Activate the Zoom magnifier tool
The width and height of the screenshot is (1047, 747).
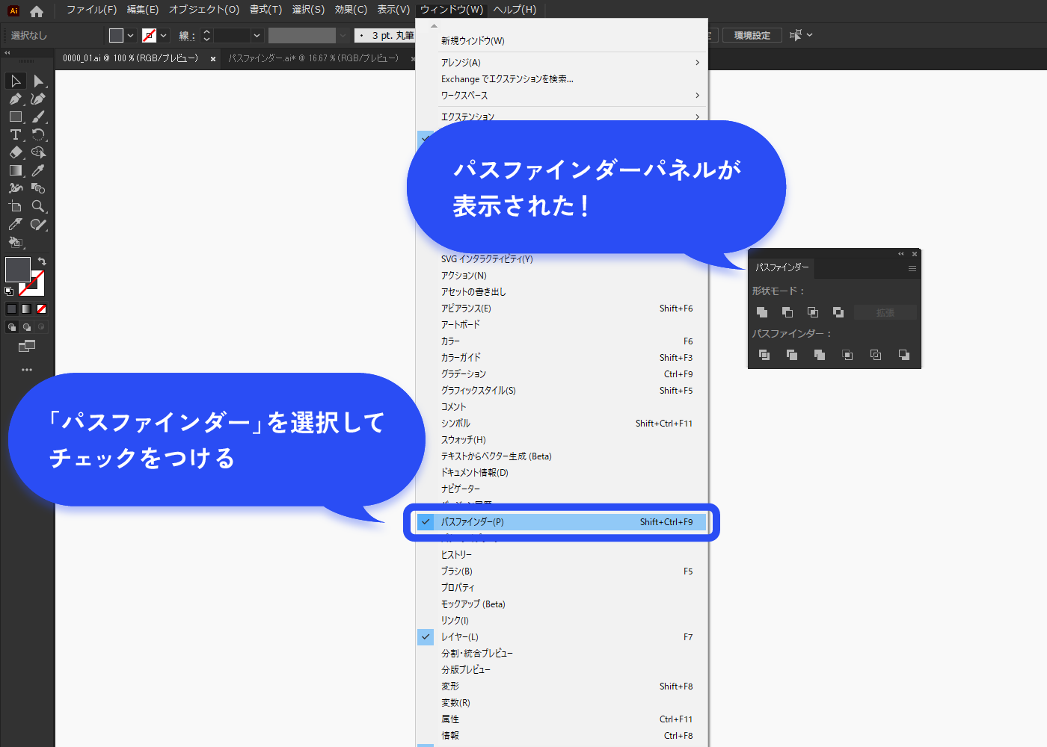(x=38, y=206)
